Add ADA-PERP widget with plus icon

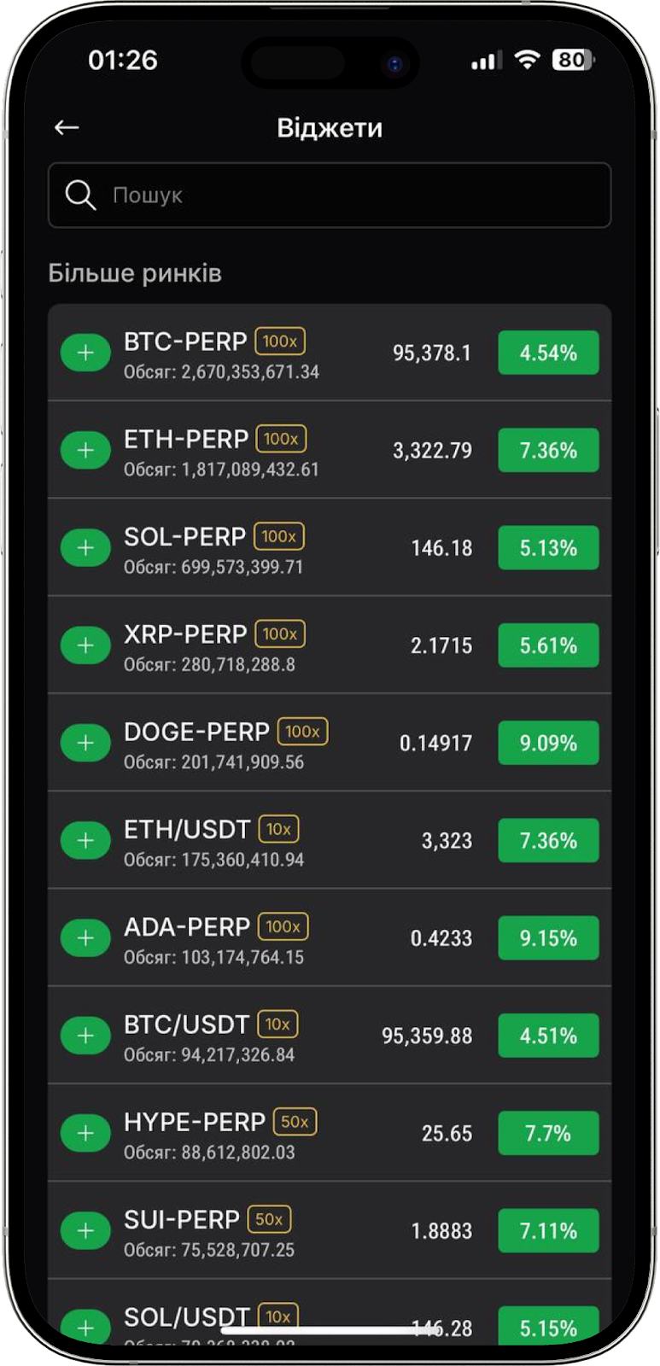pyautogui.click(x=85, y=938)
